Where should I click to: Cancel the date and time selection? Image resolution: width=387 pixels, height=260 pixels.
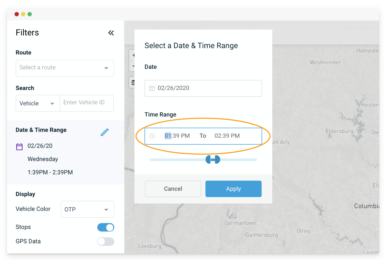tap(173, 189)
